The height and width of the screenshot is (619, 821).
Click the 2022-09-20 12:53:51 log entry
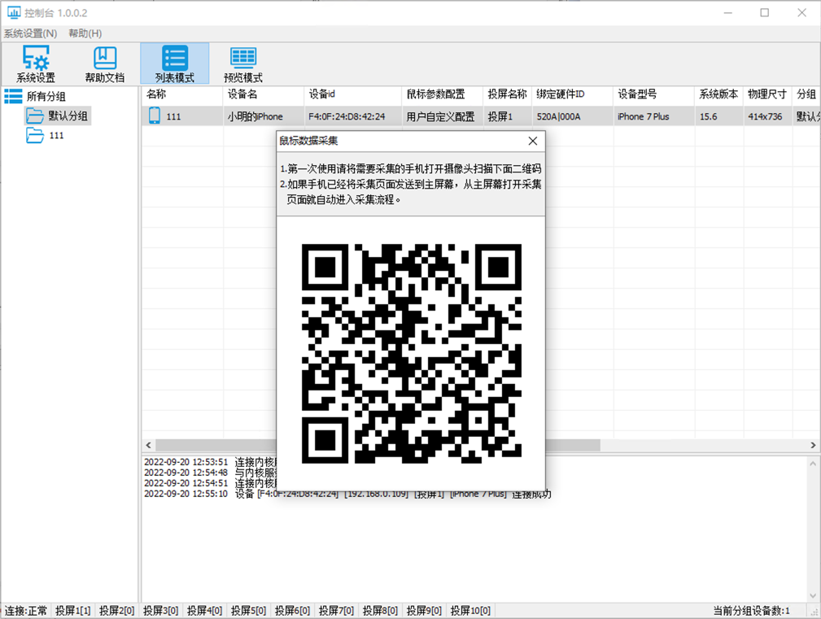pos(209,462)
